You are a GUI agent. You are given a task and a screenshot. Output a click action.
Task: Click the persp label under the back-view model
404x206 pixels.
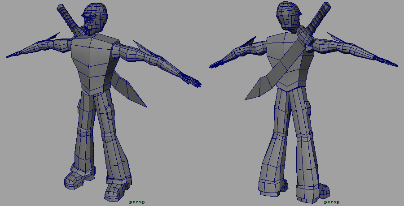(332, 202)
